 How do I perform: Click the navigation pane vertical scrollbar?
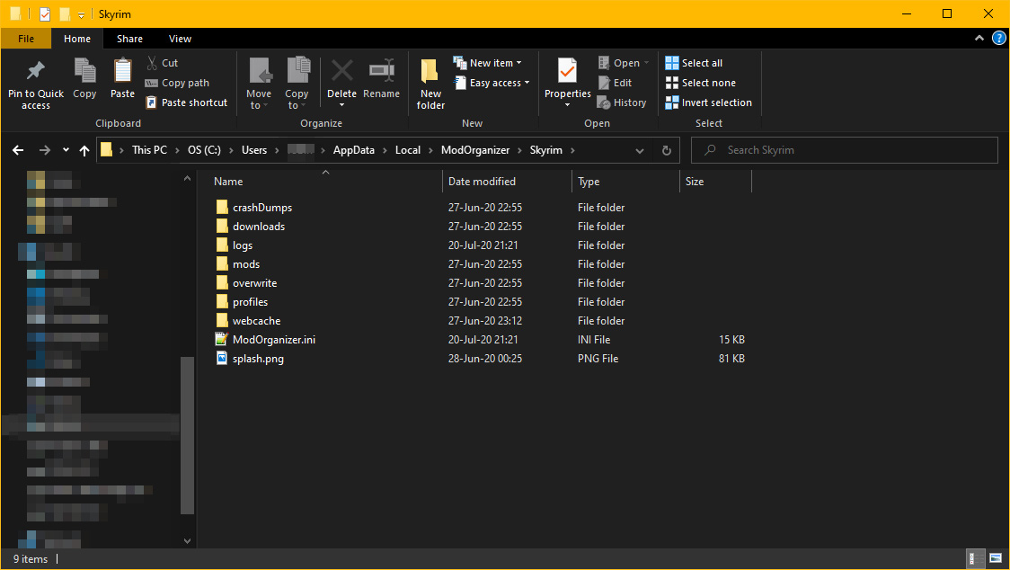(187, 436)
